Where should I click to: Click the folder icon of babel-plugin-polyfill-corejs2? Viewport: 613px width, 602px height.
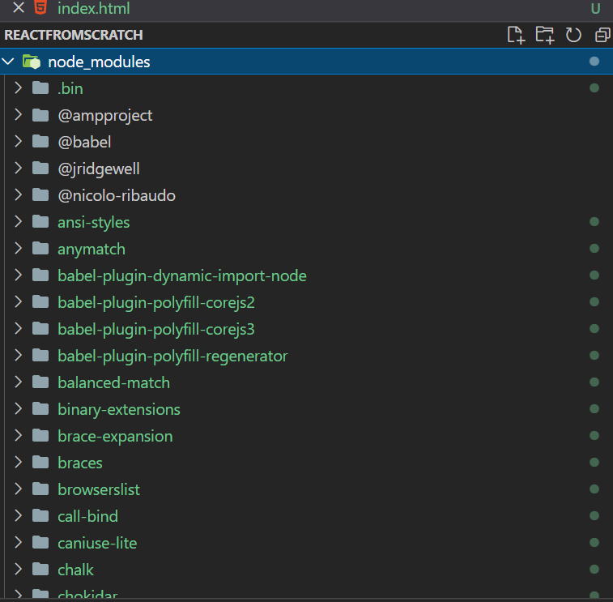pyautogui.click(x=40, y=302)
